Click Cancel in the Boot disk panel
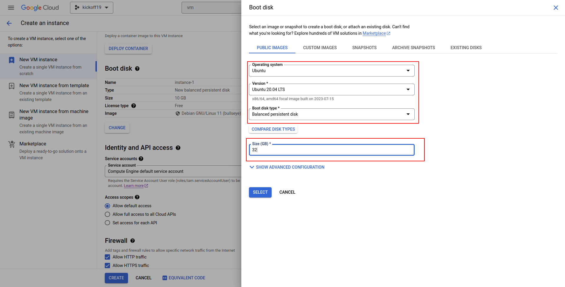The width and height of the screenshot is (565, 287). point(287,192)
